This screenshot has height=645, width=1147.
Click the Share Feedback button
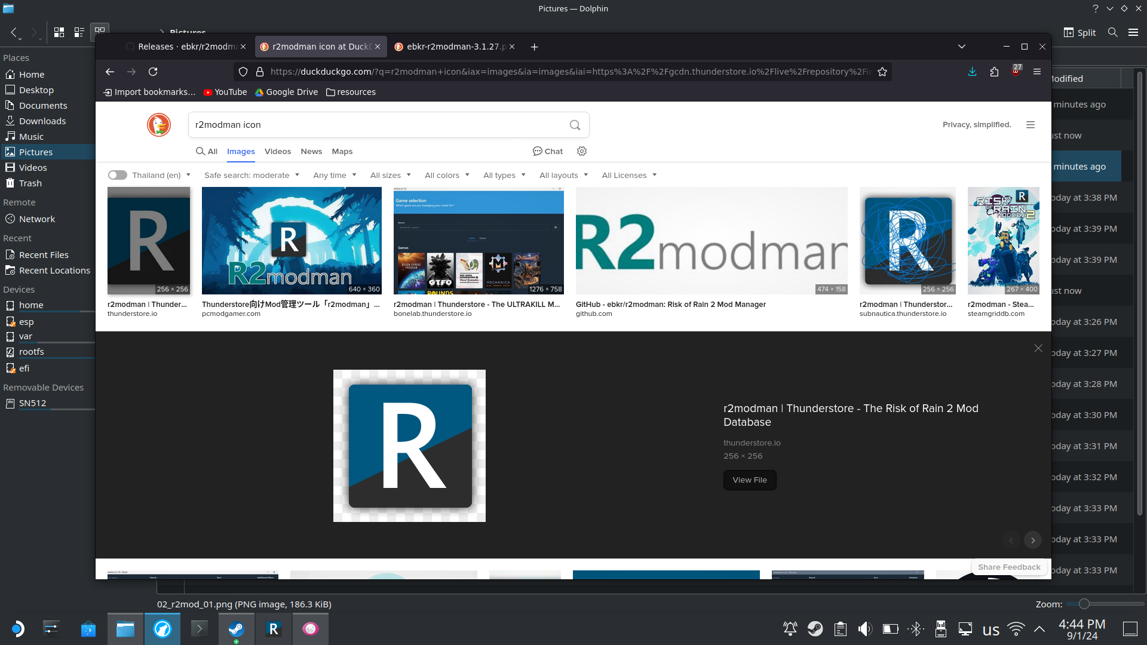point(1009,567)
